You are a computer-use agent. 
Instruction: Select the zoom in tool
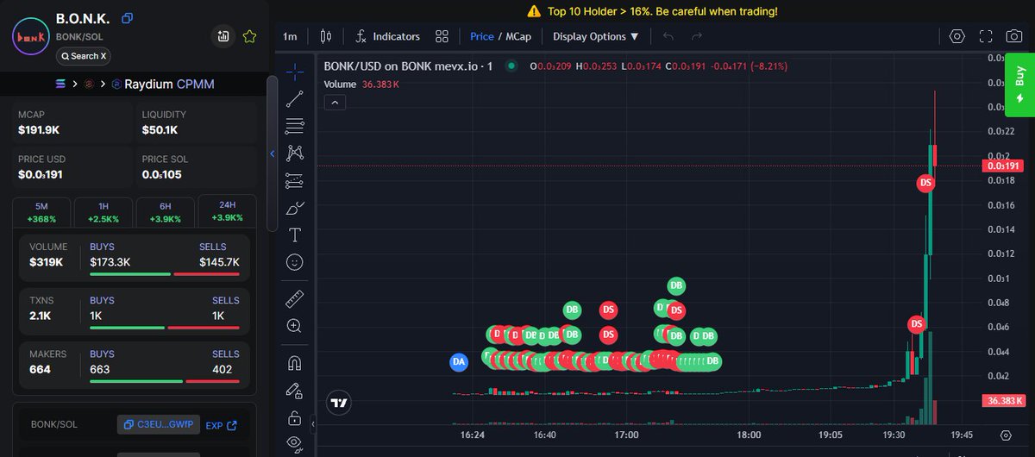coord(295,326)
